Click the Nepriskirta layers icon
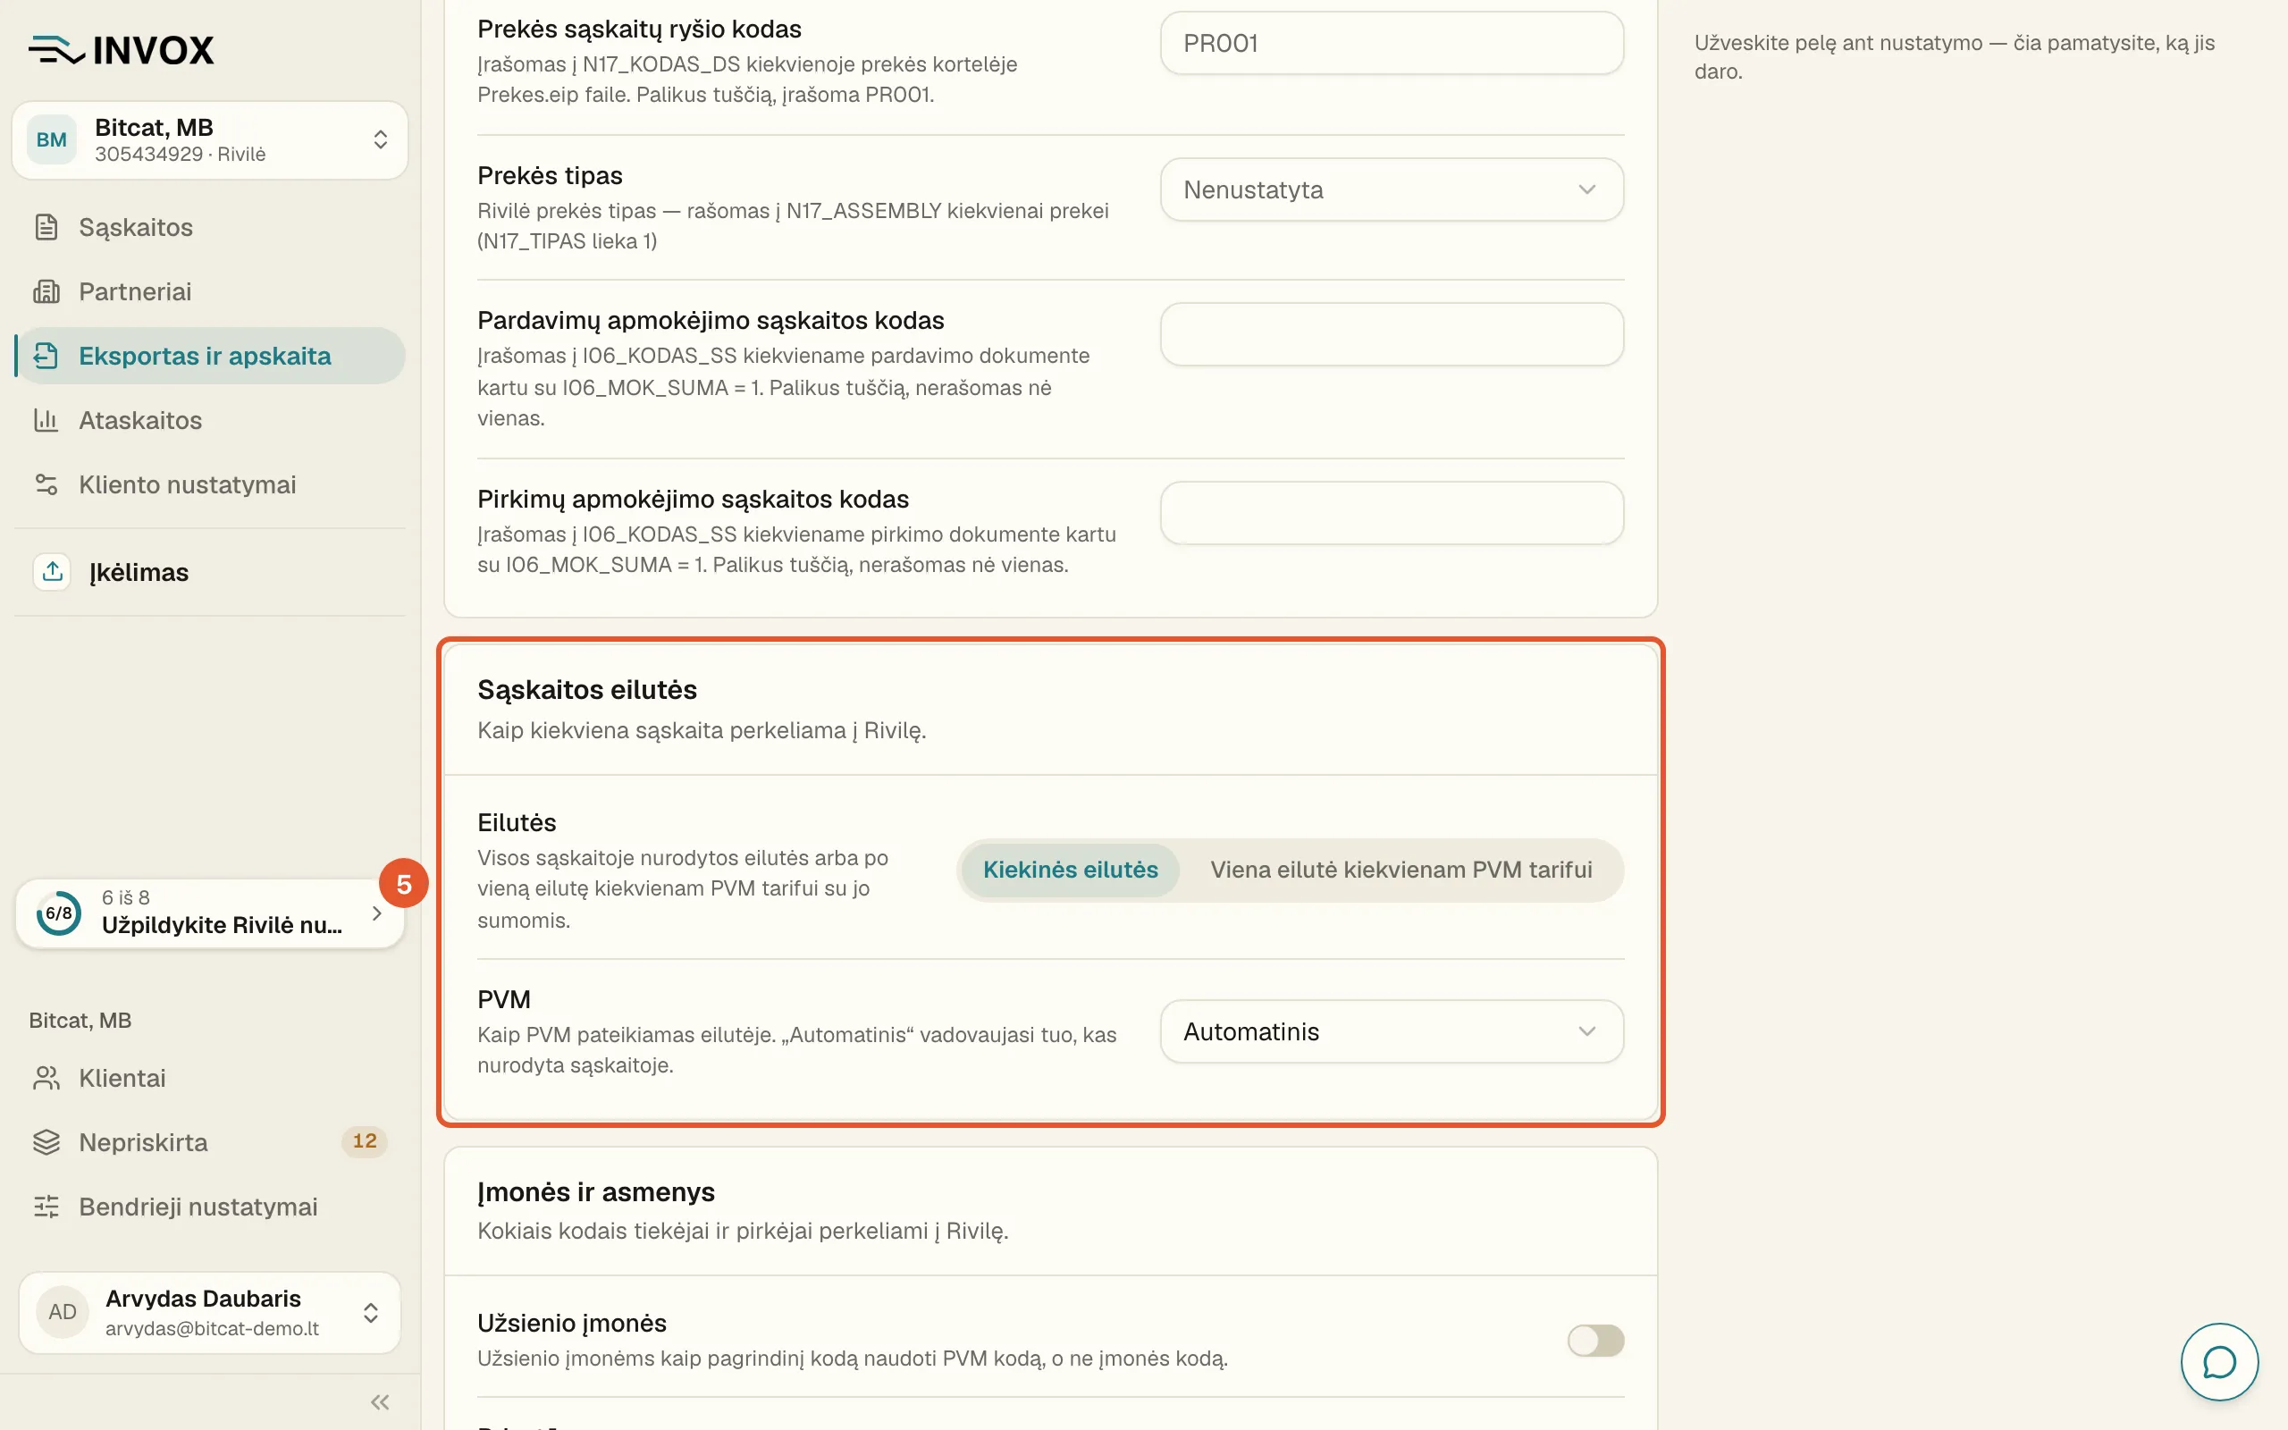 click(x=46, y=1142)
